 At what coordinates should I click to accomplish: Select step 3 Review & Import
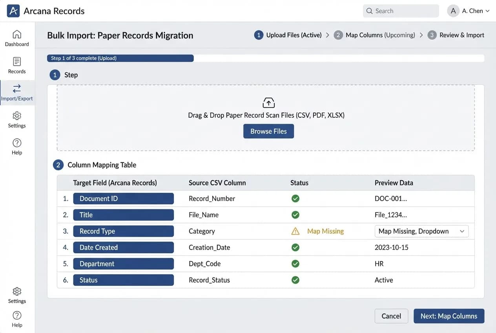pyautogui.click(x=456, y=35)
